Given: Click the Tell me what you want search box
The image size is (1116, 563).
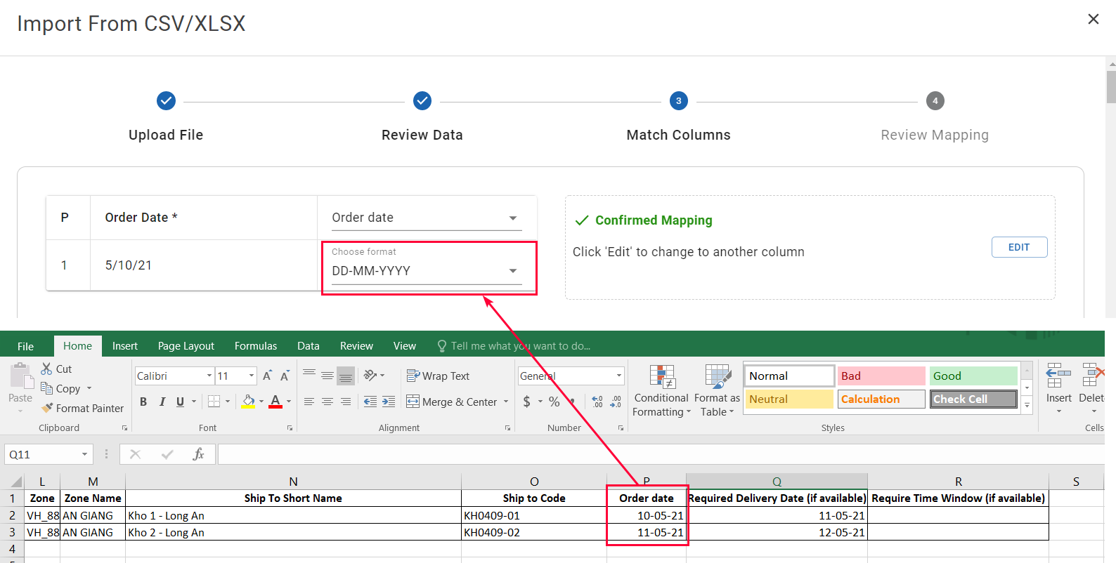Looking at the screenshot, I should (x=514, y=346).
